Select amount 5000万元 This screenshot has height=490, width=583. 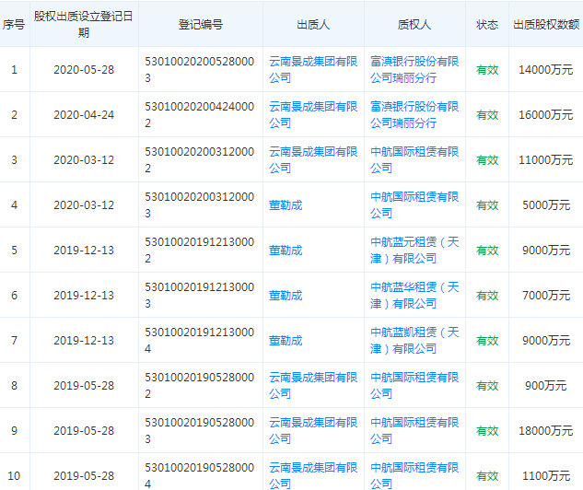[x=546, y=204]
